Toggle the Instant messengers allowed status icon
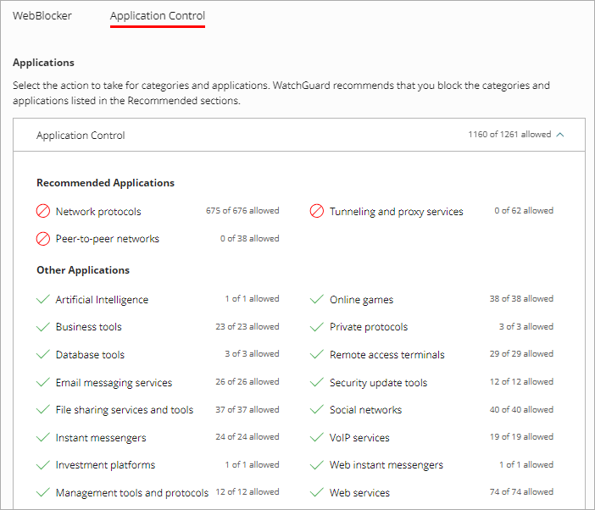Viewport: 595px width, 510px height. tap(43, 438)
